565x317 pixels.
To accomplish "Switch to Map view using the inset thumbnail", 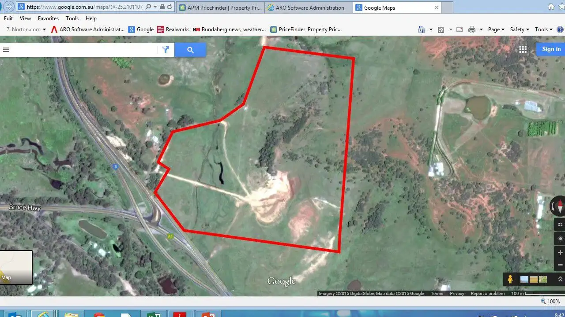I will [x=16, y=267].
